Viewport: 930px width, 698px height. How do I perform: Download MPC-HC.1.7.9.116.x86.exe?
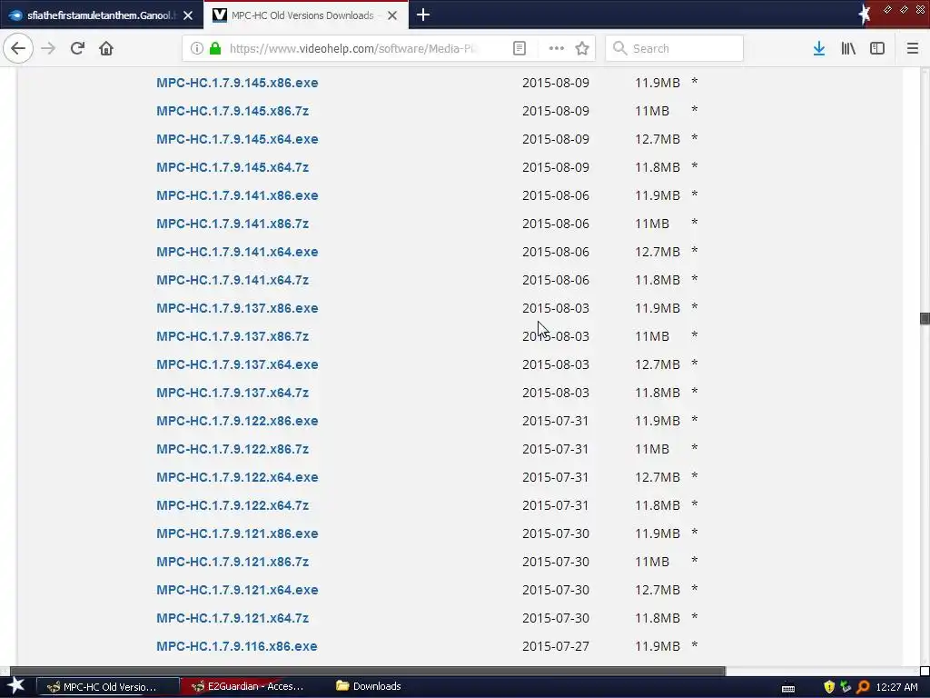click(x=237, y=646)
